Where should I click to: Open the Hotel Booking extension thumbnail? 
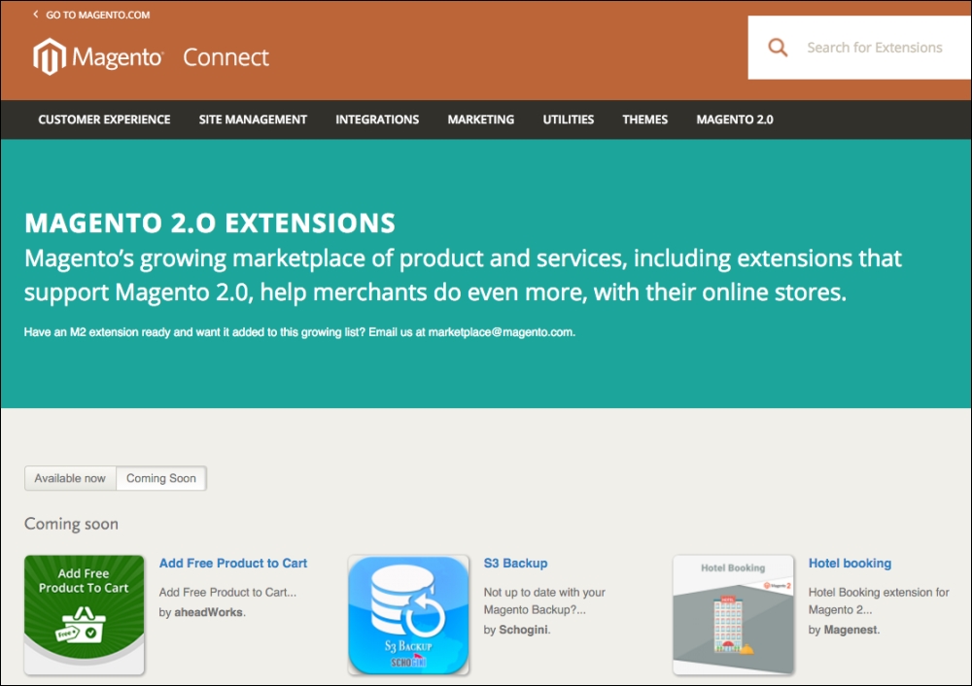pyautogui.click(x=733, y=614)
